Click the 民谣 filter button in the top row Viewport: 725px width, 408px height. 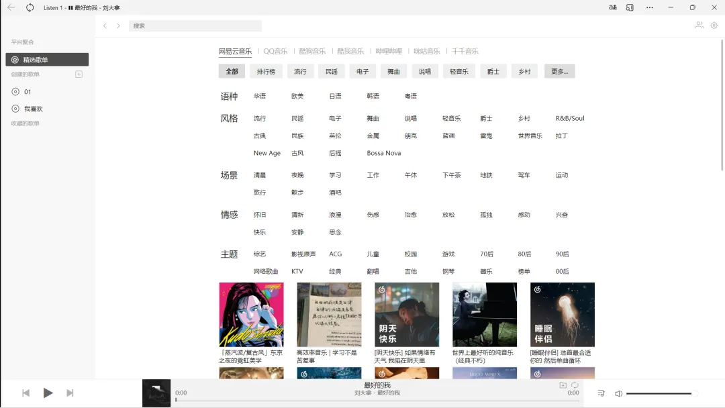coord(332,71)
